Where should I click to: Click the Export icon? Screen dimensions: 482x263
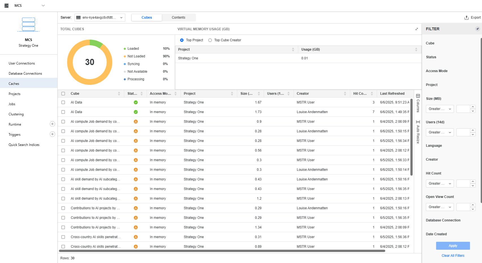pyautogui.click(x=466, y=18)
